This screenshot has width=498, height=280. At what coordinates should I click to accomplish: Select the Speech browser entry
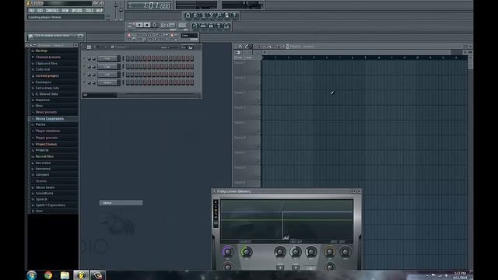[x=41, y=199]
